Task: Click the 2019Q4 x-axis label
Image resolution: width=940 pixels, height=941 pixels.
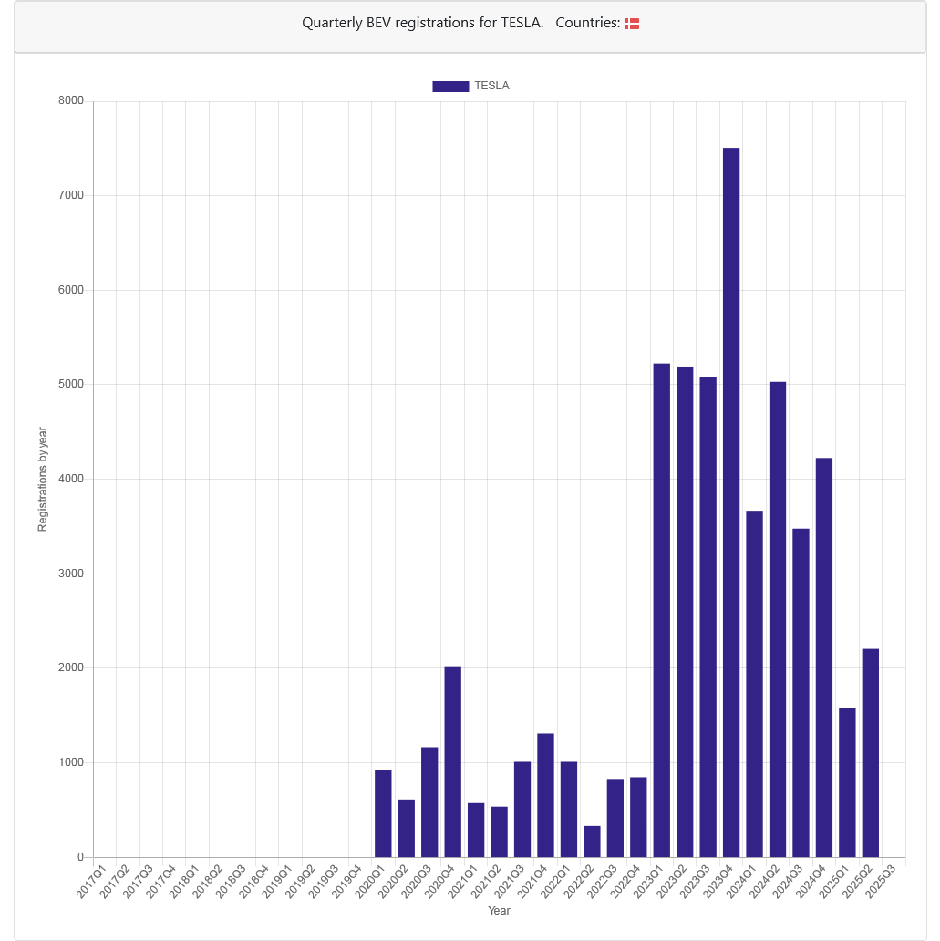Action: click(x=346, y=881)
